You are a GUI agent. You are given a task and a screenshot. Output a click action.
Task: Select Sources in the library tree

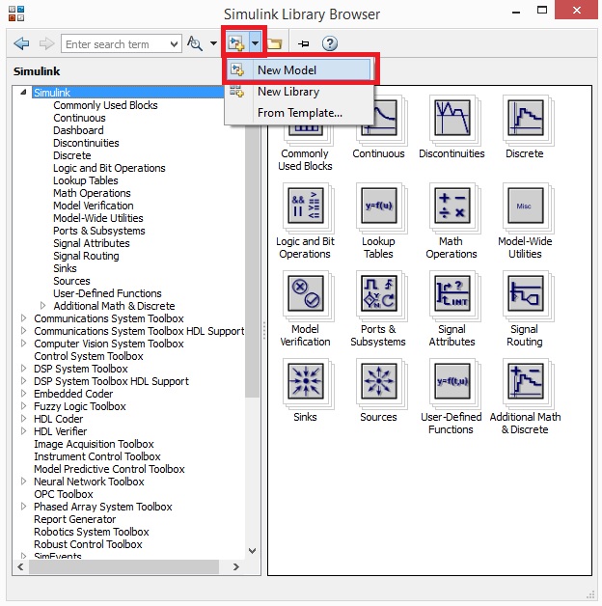coord(71,281)
